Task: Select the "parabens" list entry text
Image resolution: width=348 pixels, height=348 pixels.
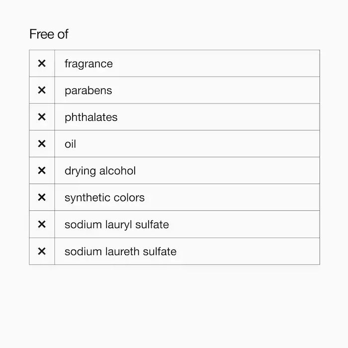Action: pos(88,91)
